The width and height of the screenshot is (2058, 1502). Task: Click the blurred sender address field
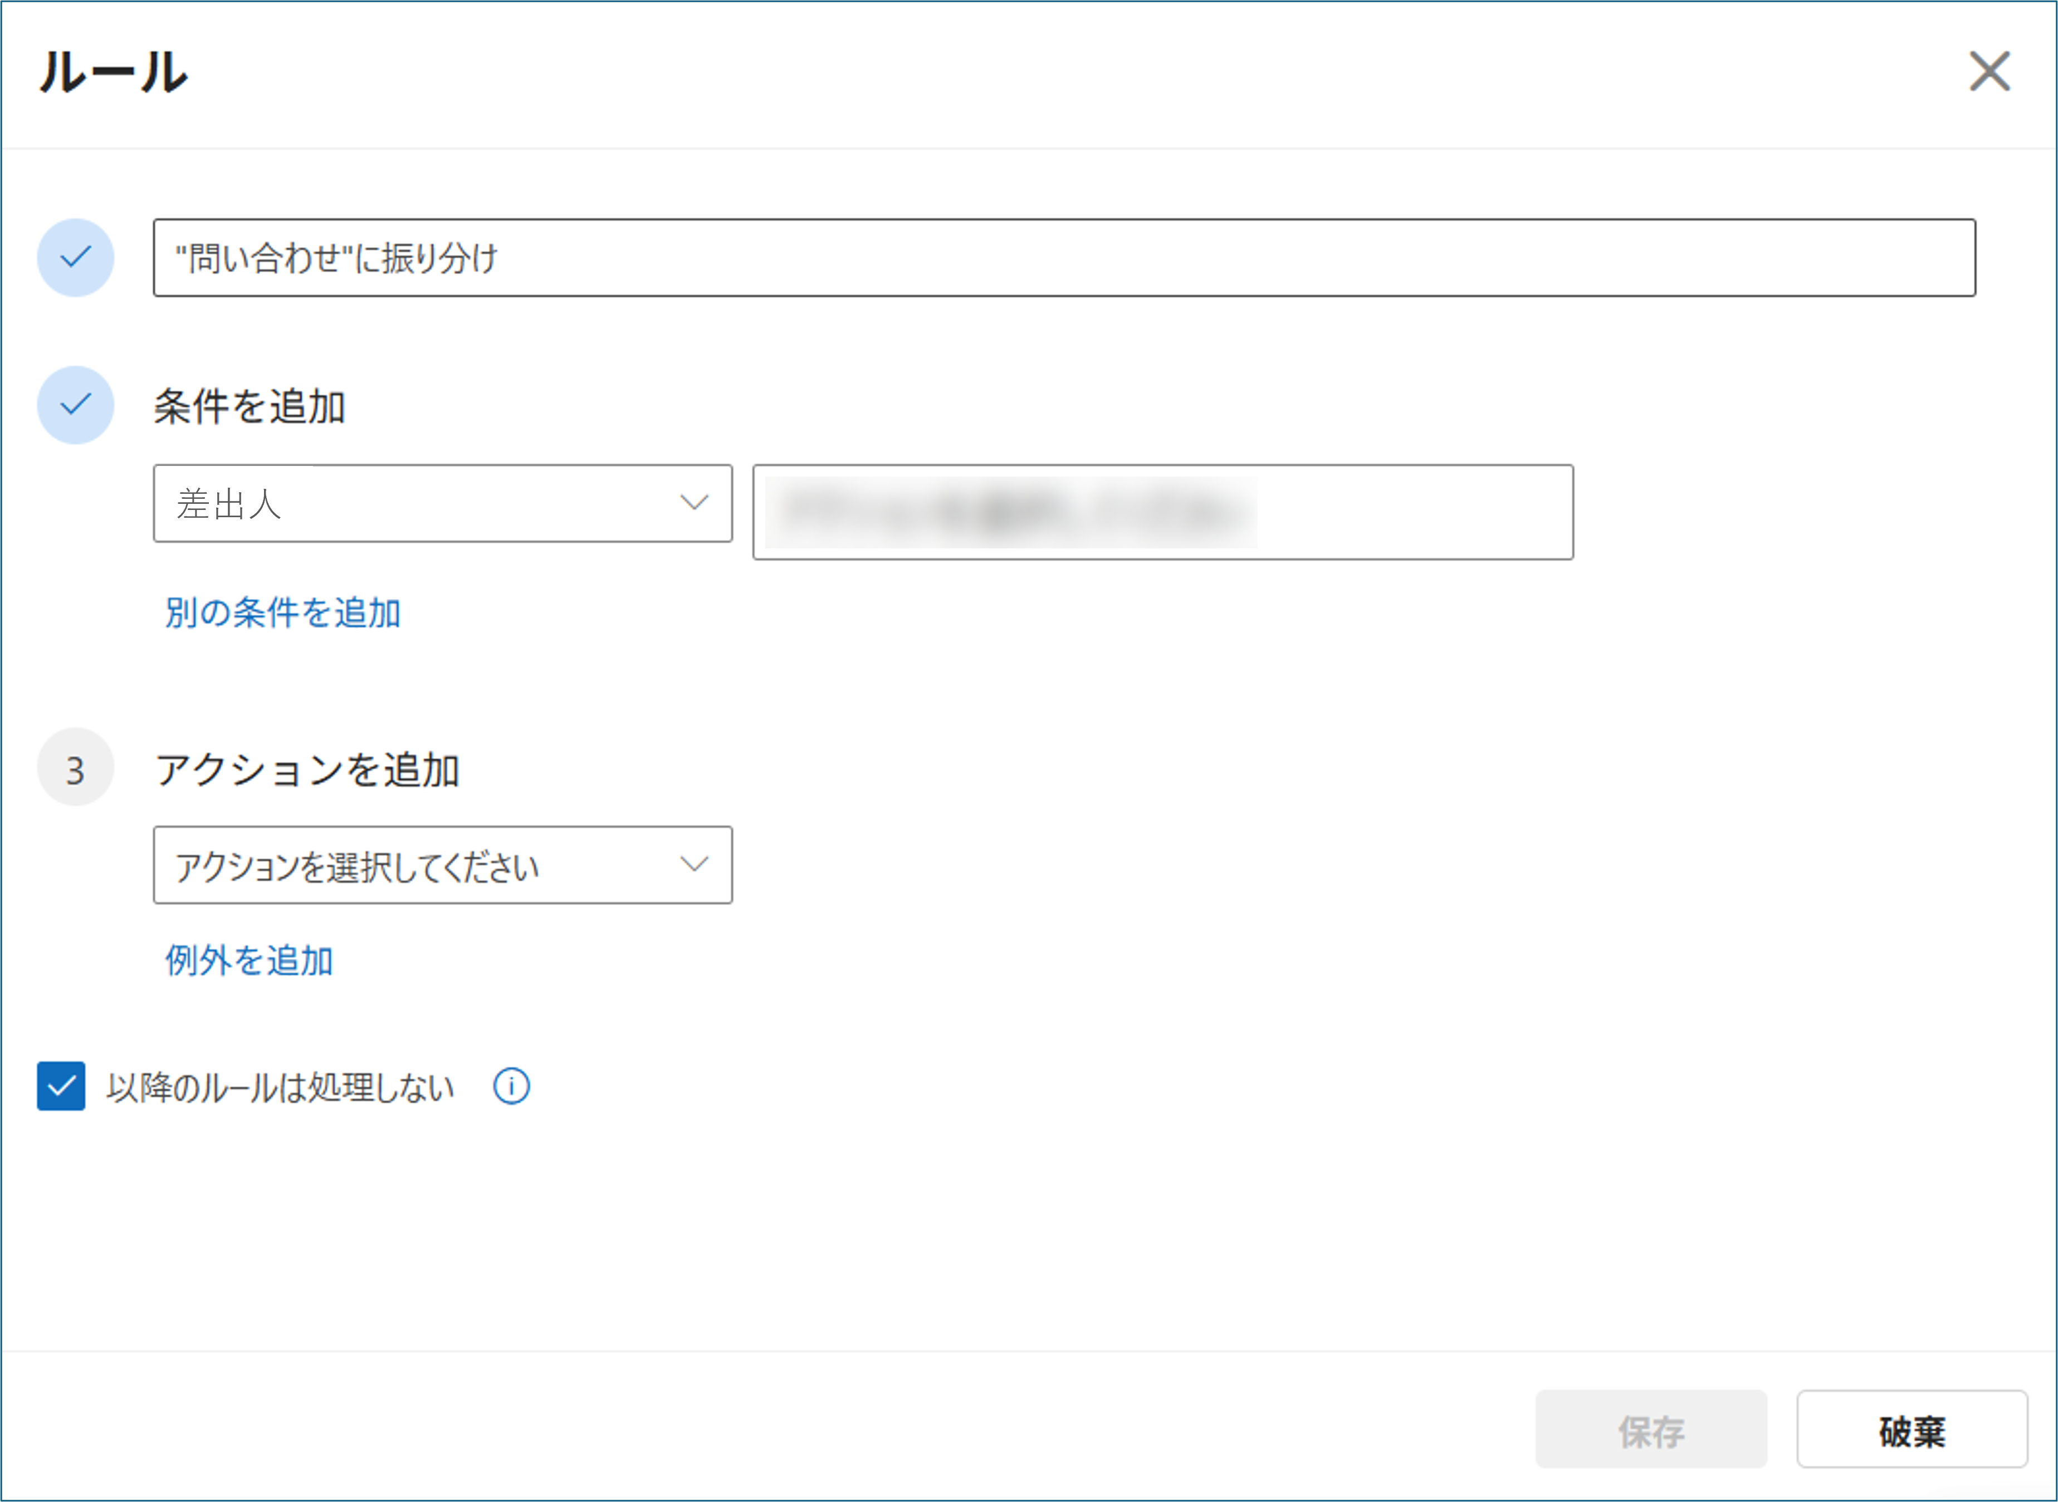pos(1163,512)
